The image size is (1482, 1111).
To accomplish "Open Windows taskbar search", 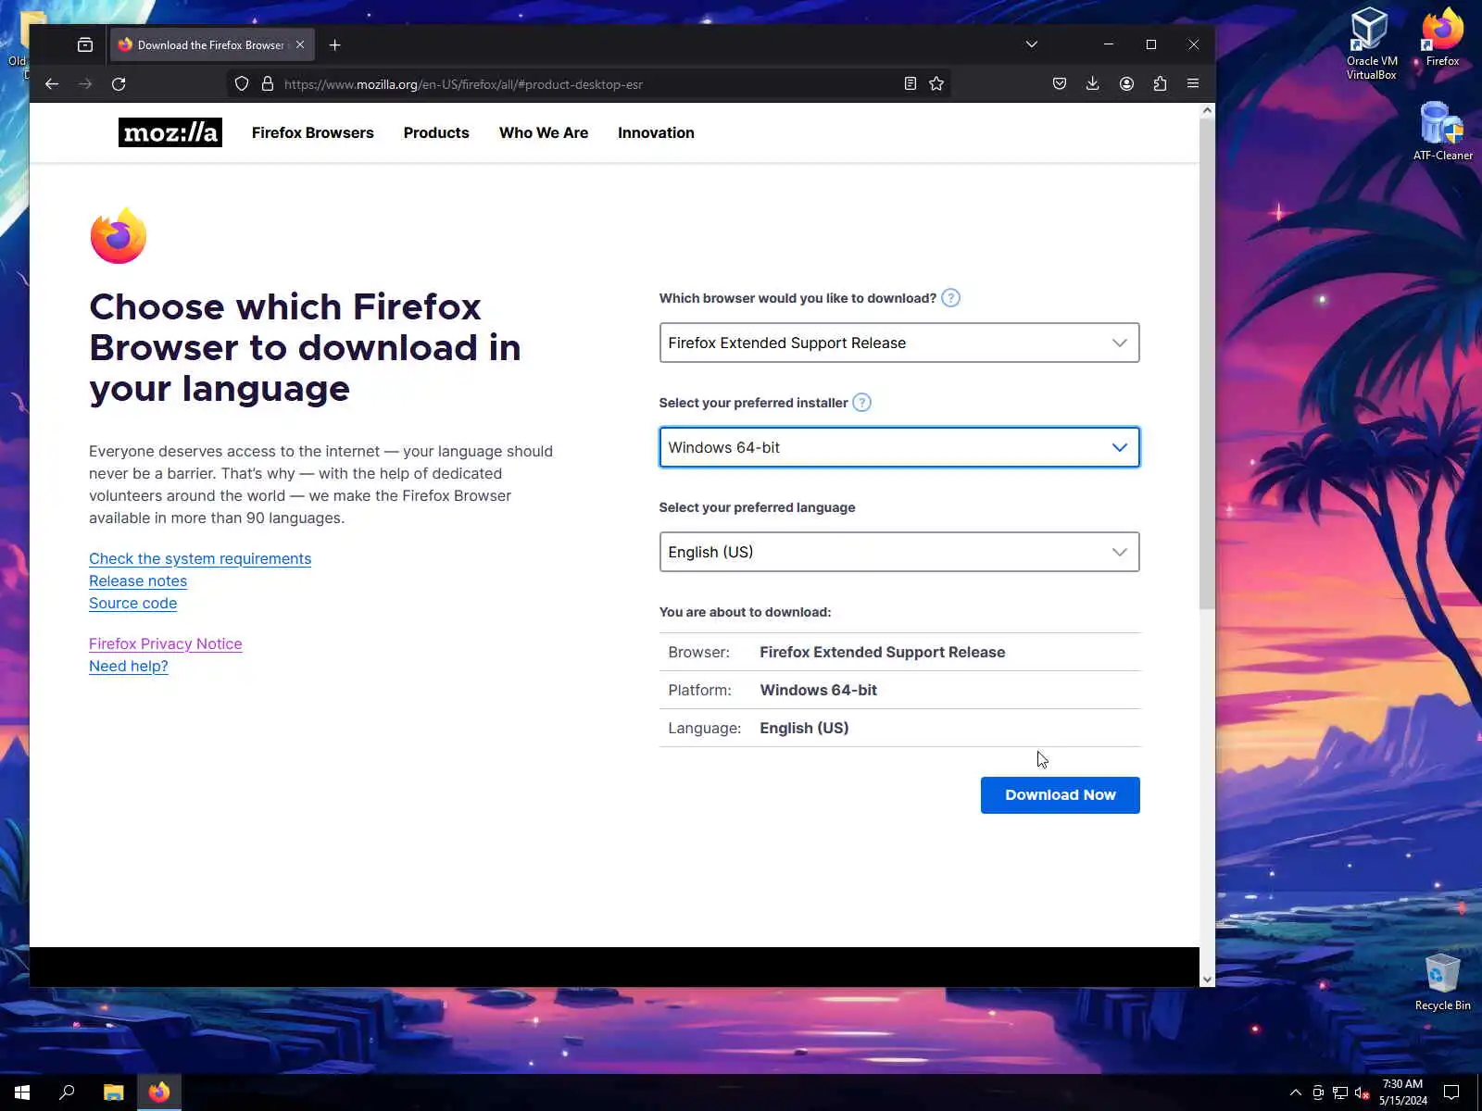I will click(x=67, y=1092).
